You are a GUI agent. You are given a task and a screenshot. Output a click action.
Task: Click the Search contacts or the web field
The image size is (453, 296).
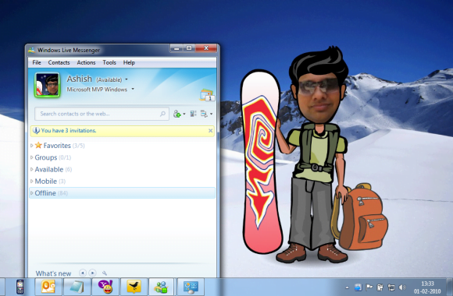pyautogui.click(x=102, y=114)
